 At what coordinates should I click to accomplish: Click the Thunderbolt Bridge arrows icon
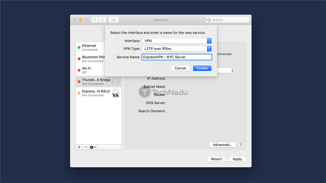(115, 82)
